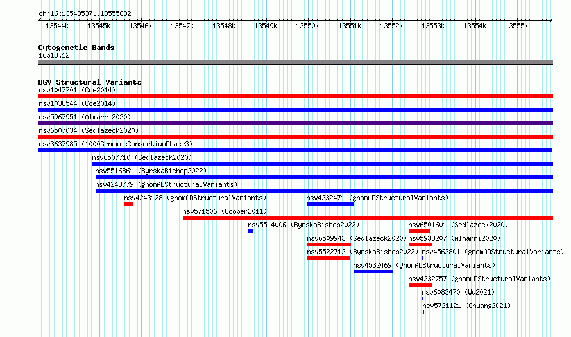Open nsv4243128 (gnomADStructuralVariants) label
Viewport: 571px width, 337px height.
pos(195,198)
